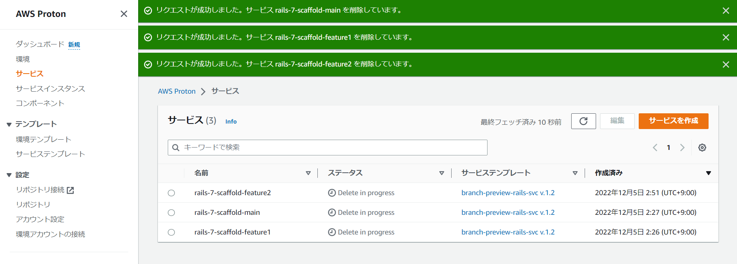Click the clock status icon for rails-7-scaffold-feature1
Viewport: 737px width, 264px height.
(332, 232)
